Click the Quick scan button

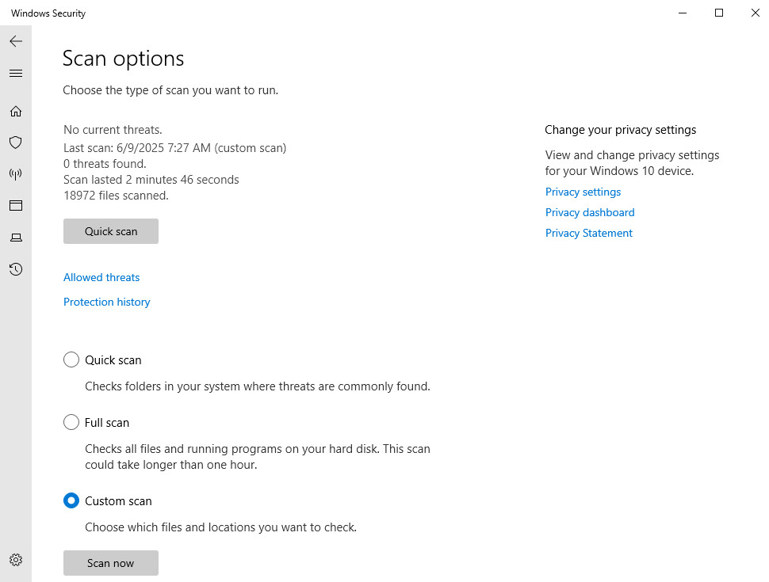111,231
